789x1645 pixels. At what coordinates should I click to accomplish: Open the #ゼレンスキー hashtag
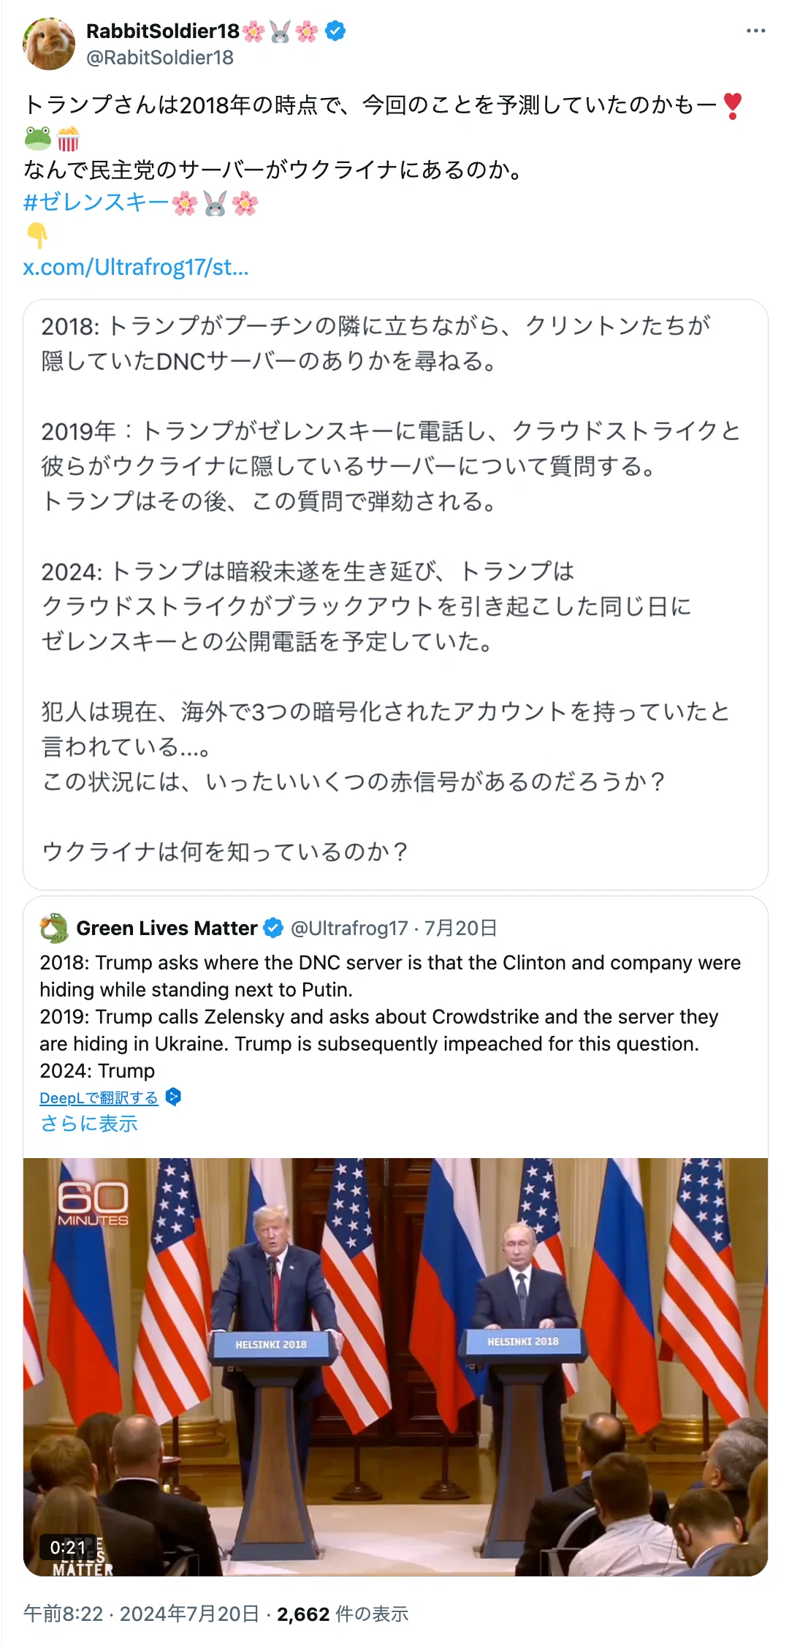coord(96,203)
